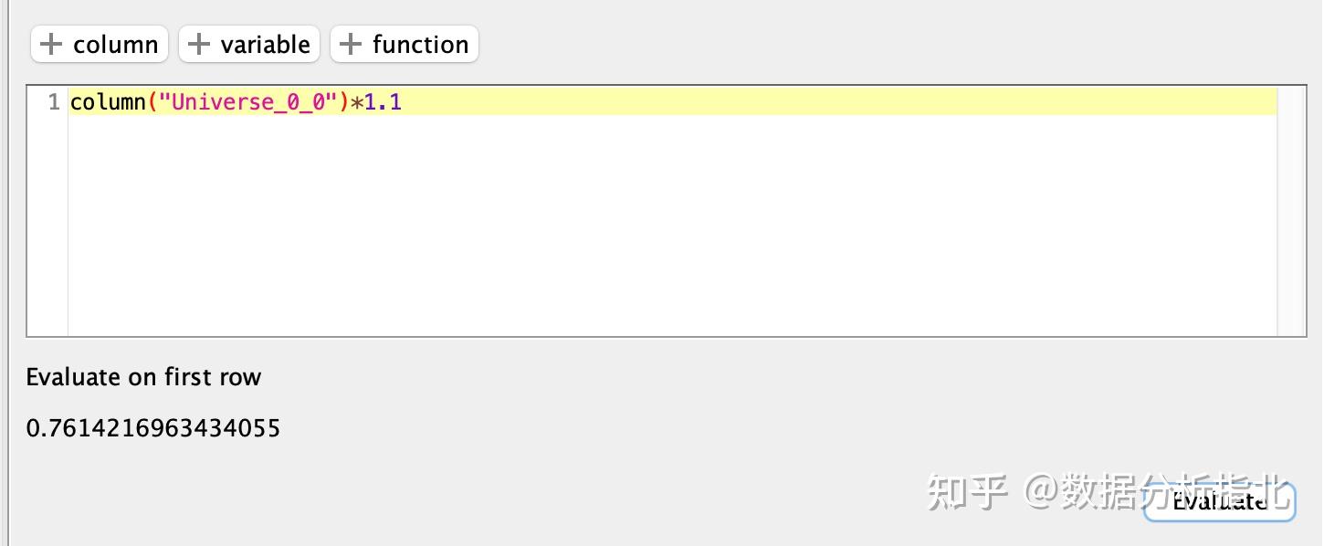Image resolution: width=1324 pixels, height=546 pixels.
Task: Add a variable using the variable button
Action: click(249, 44)
